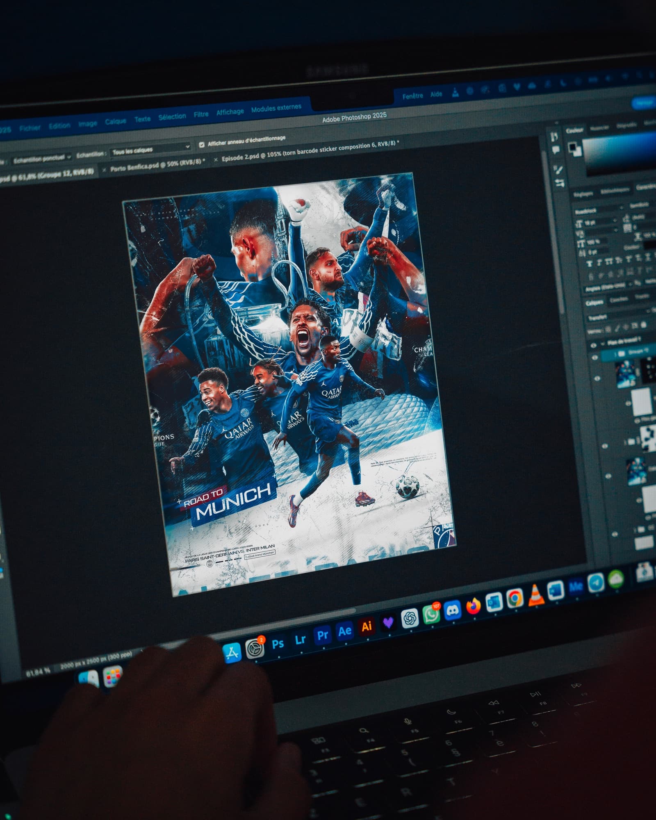656x820 pixels.
Task: Open Firefox from the dock
Action: point(473,606)
